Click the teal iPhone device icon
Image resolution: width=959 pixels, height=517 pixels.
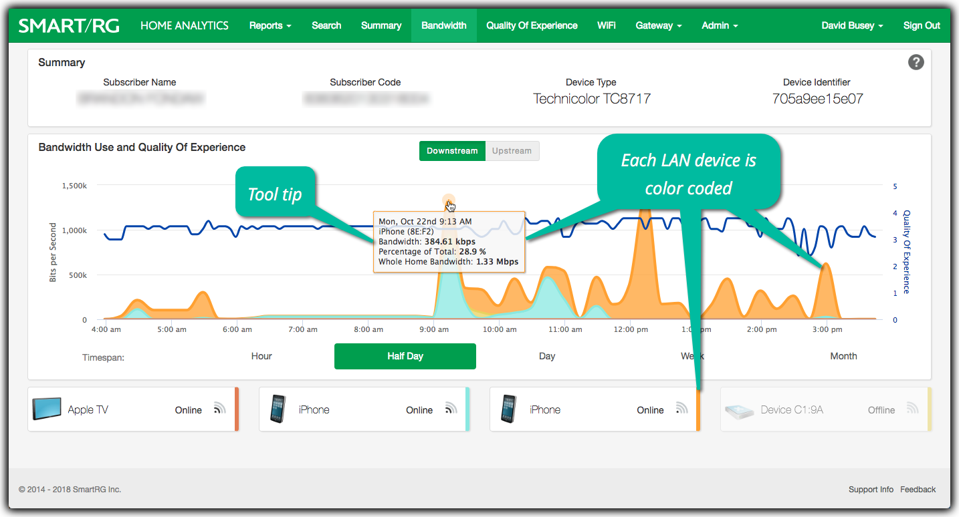pos(278,409)
